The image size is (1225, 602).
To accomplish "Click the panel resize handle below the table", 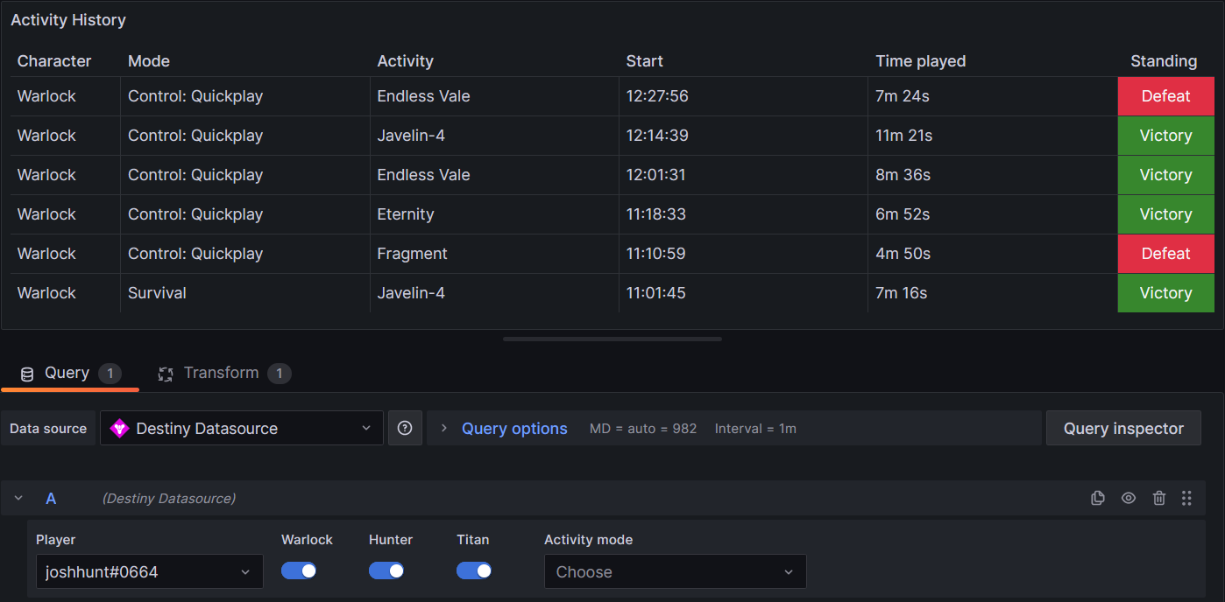I will (x=612, y=338).
